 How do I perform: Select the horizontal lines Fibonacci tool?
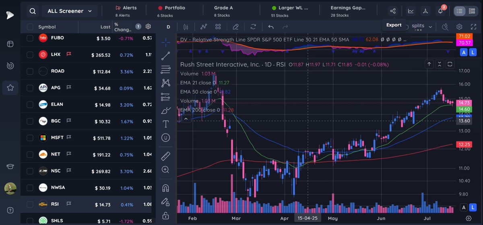click(x=165, y=70)
